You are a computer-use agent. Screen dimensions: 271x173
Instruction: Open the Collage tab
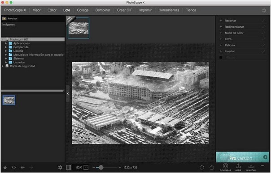83,10
